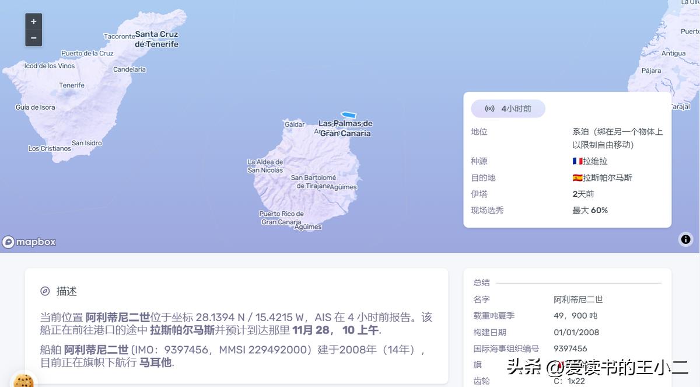
Task: Click the blue ship marker on map
Action: (348, 115)
